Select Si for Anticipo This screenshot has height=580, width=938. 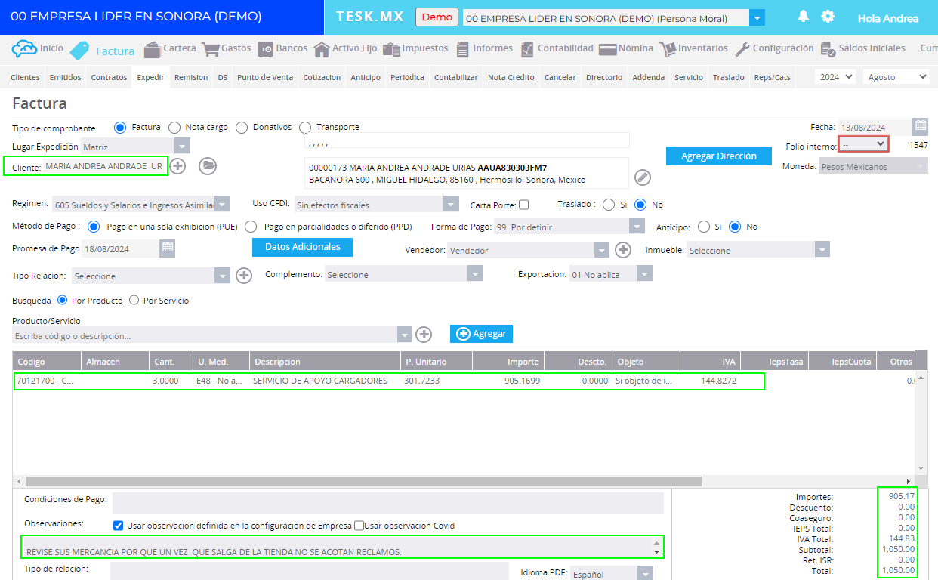703,227
